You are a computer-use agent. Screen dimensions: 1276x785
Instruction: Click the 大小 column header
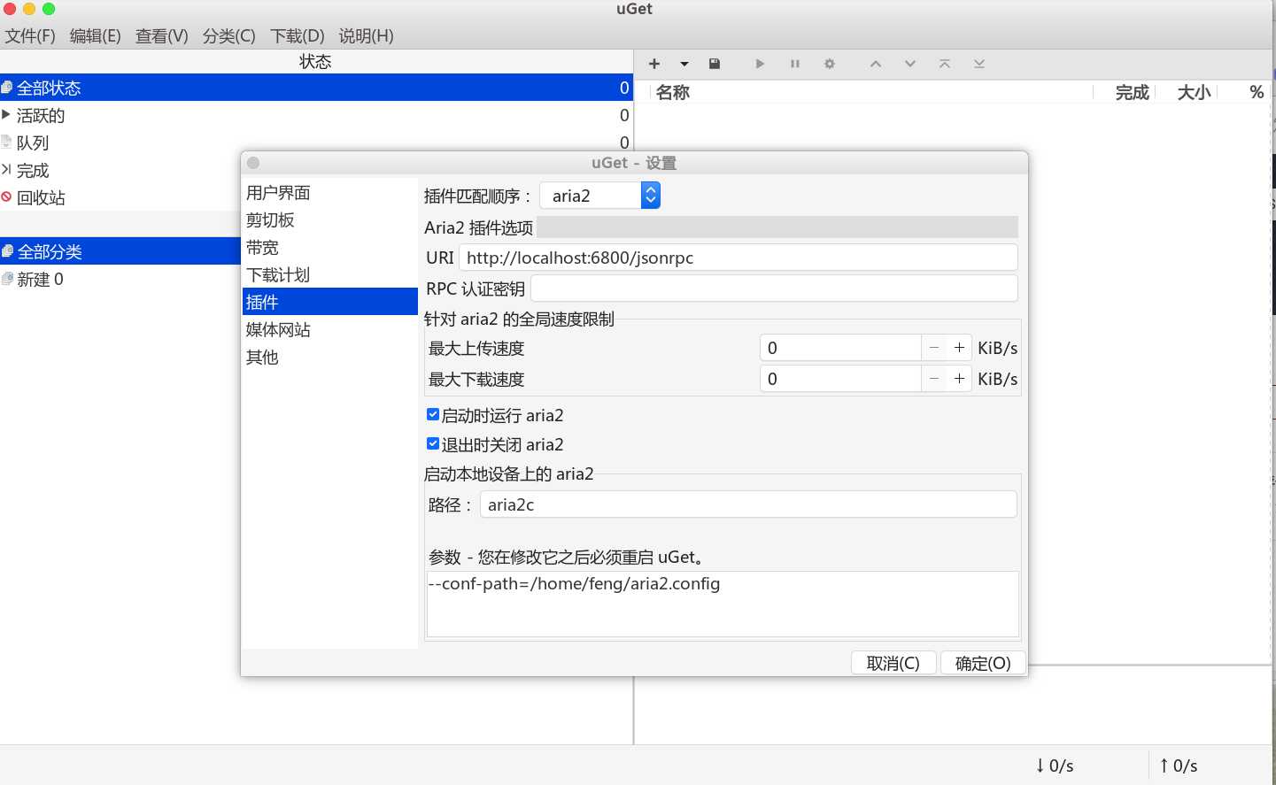click(x=1194, y=92)
